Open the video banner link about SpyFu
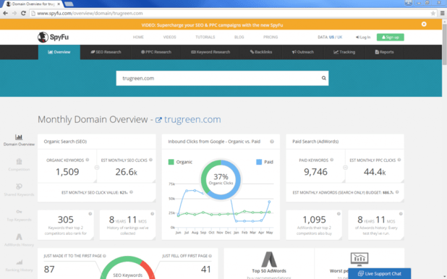This screenshot has height=279, width=447. pyautogui.click(x=212, y=25)
